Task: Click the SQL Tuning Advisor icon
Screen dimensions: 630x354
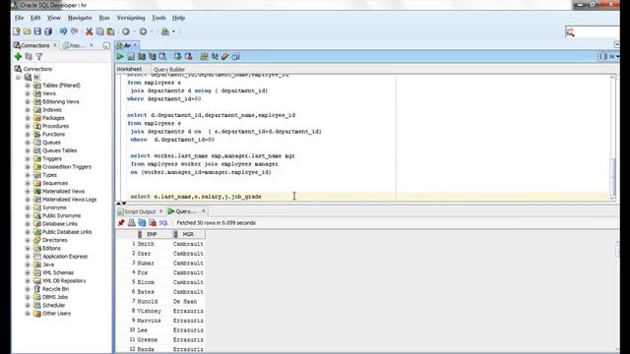Action: coord(162,57)
